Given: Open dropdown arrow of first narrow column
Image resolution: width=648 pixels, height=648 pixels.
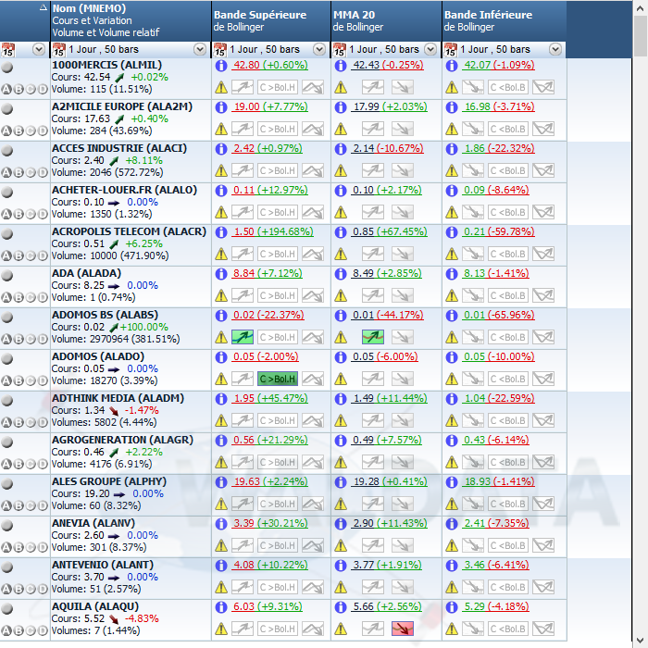Looking at the screenshot, I should coord(39,50).
